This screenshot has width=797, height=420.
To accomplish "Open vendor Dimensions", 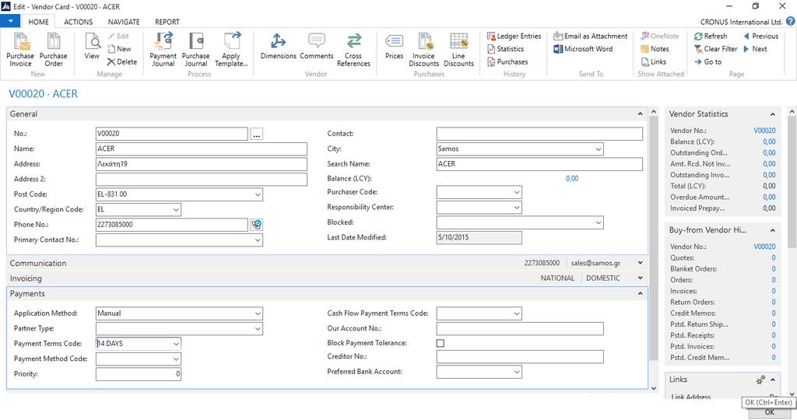I will tap(278, 46).
